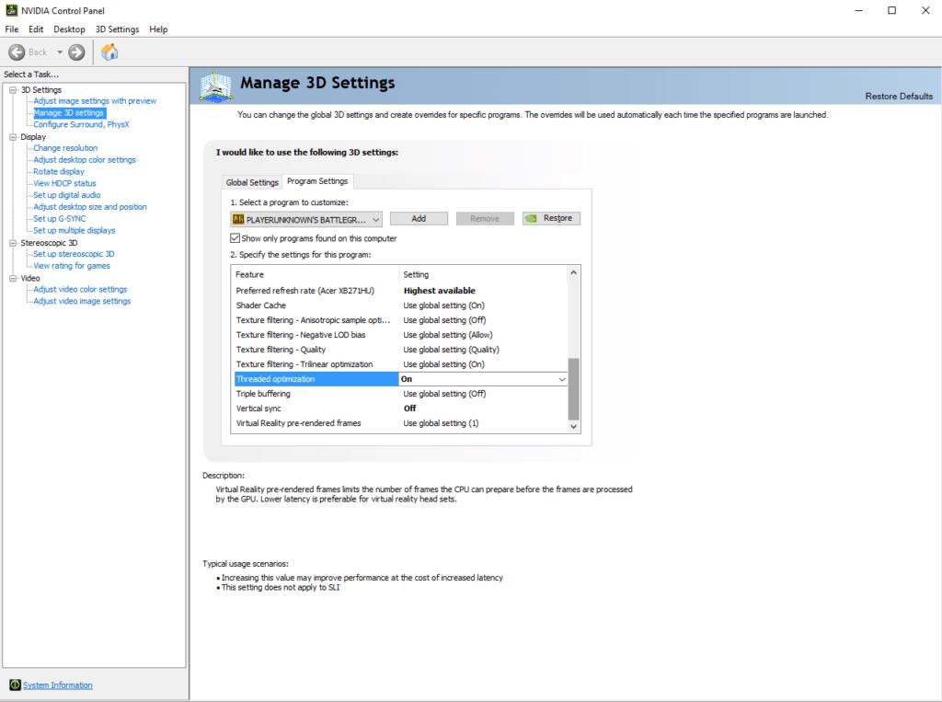The width and height of the screenshot is (942, 702).
Task: Open the back history dropdown arrow
Action: tap(60, 52)
